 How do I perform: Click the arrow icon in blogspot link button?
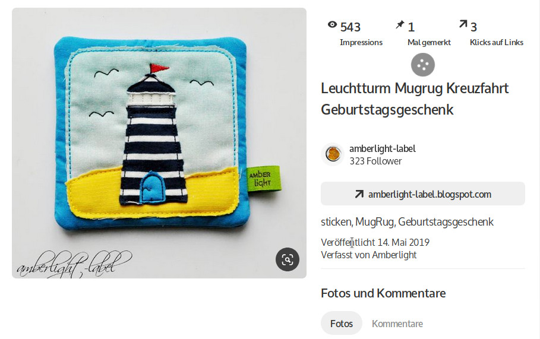click(359, 194)
